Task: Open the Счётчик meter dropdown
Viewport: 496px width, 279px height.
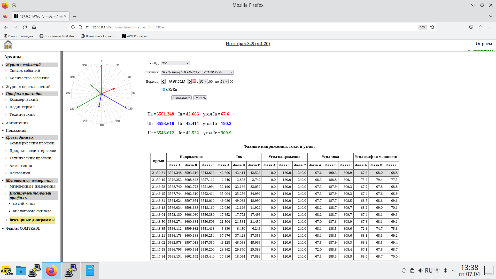Action: coord(197,72)
